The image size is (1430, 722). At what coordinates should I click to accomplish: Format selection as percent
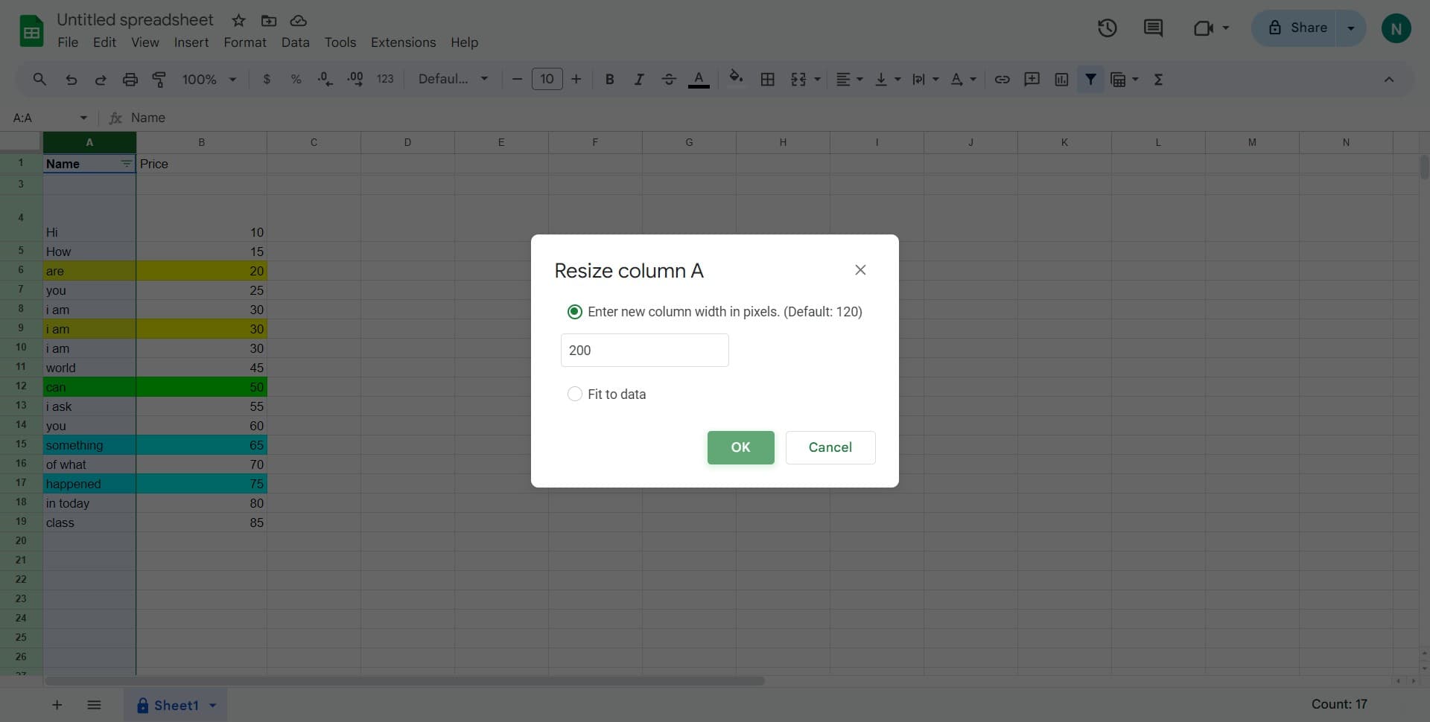296,79
